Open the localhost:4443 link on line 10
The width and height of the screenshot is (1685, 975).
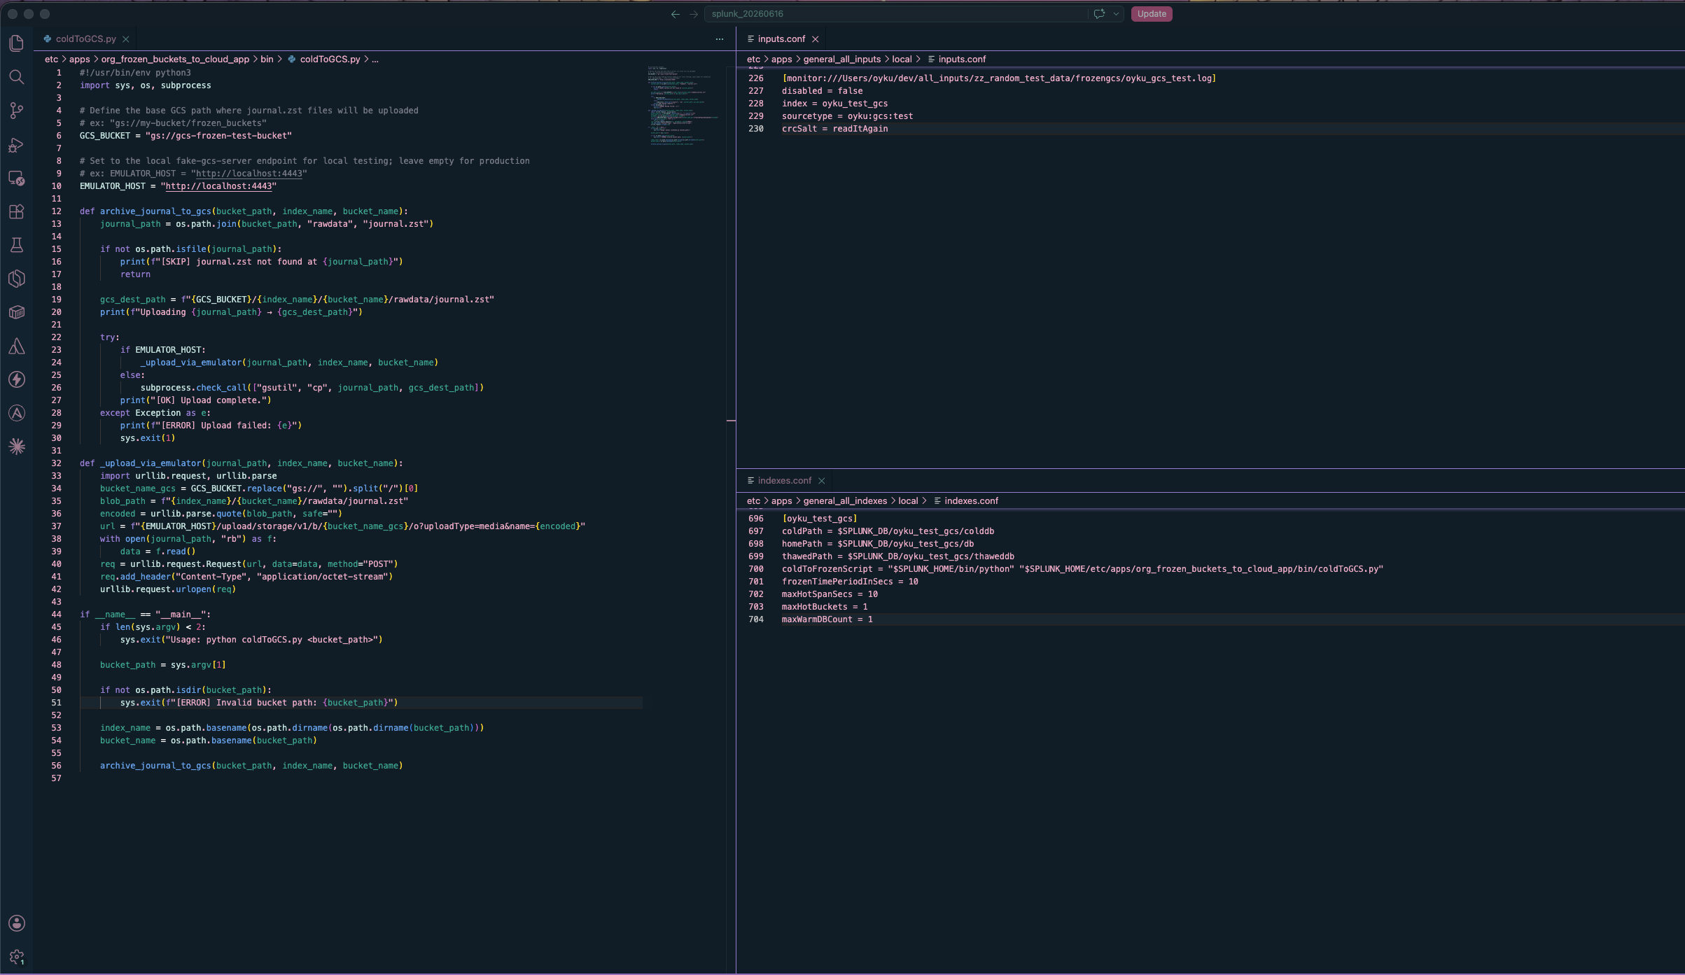pos(218,186)
